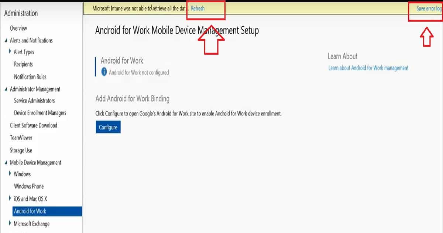The width and height of the screenshot is (443, 233).
Task: Open Notification Rules in sidebar
Action: point(30,77)
